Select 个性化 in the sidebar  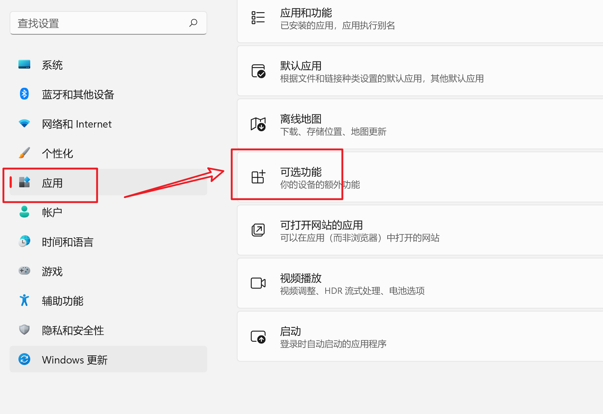point(108,153)
